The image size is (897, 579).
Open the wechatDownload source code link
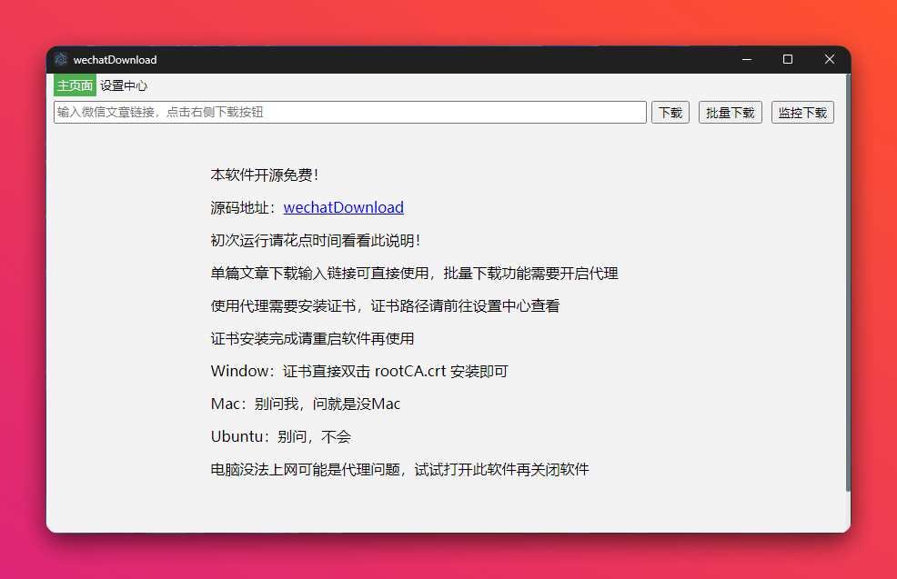[x=343, y=207]
